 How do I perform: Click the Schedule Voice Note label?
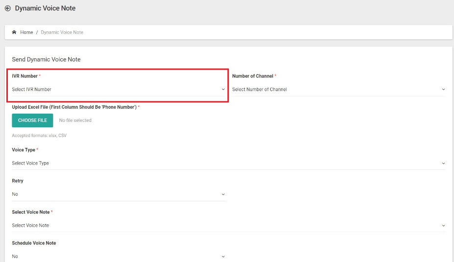(x=34, y=243)
